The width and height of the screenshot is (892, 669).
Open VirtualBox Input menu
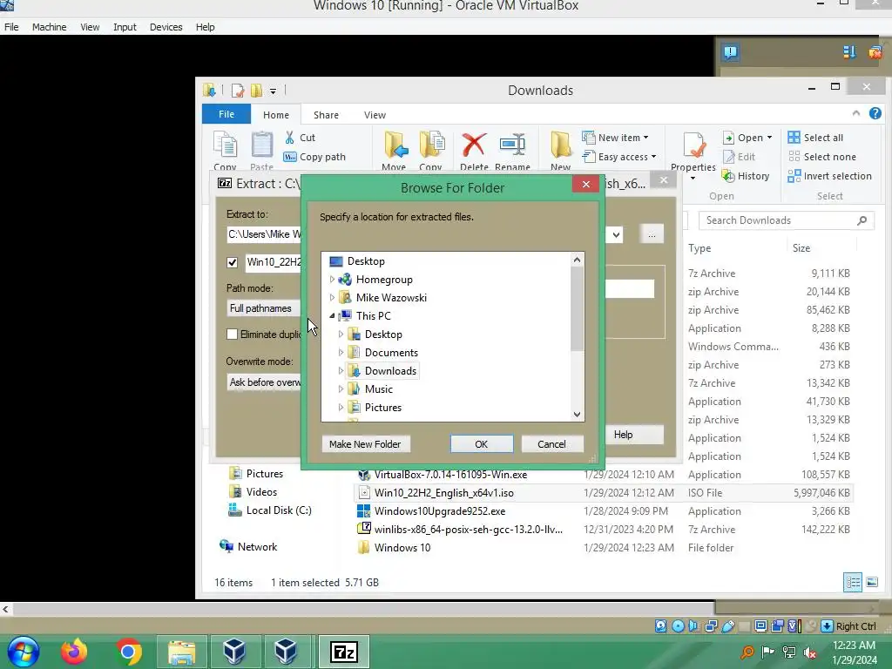[125, 27]
